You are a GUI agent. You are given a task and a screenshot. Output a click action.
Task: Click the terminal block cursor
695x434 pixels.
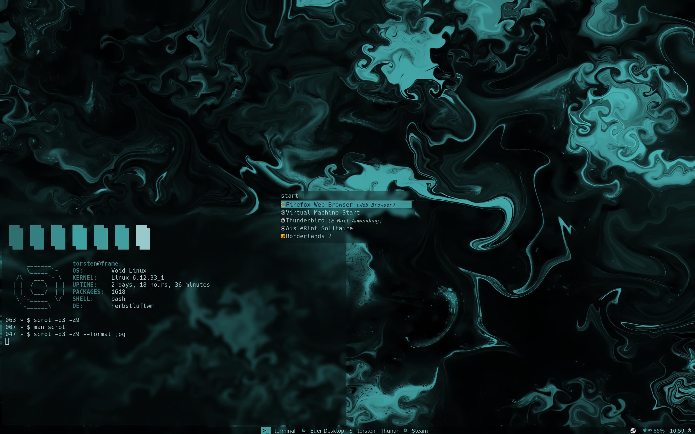point(7,341)
